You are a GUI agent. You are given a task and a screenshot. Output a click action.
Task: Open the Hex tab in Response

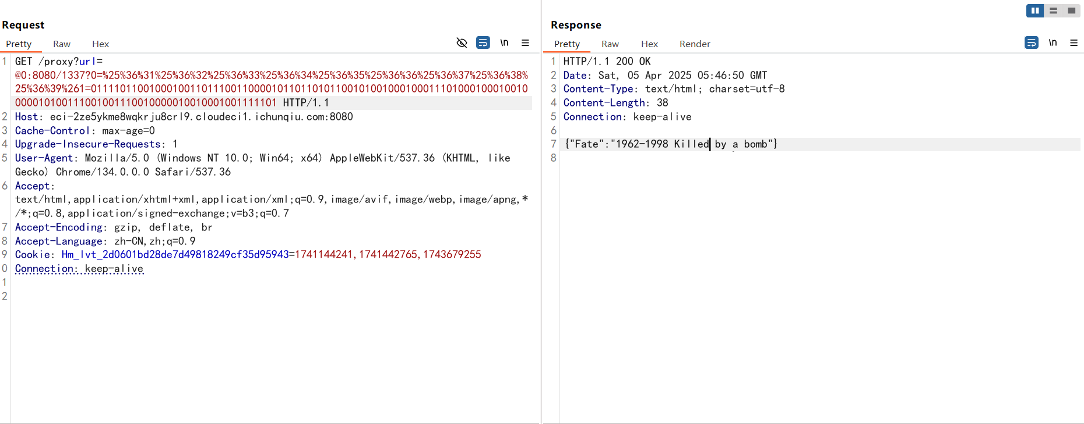tap(649, 44)
